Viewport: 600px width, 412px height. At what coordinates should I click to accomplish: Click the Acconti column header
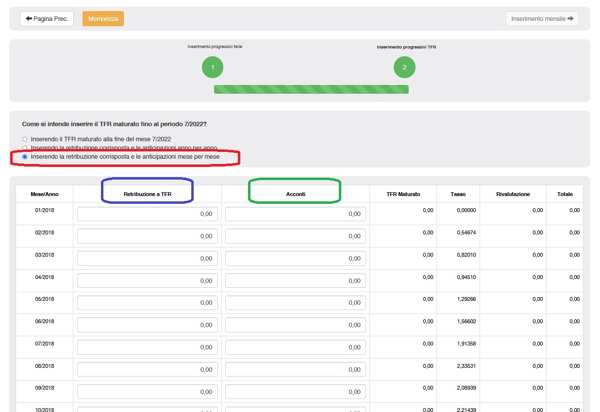tap(295, 194)
